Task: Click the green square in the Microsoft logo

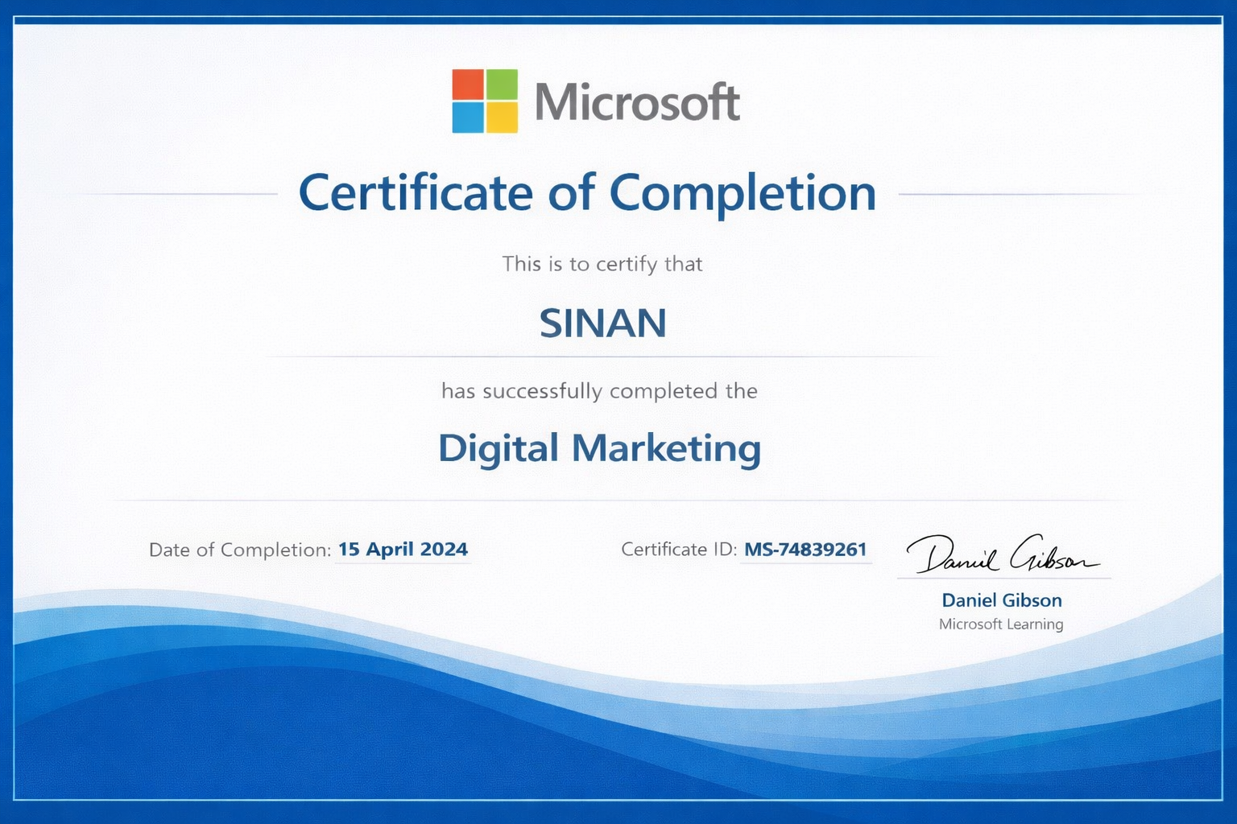Action: point(502,84)
